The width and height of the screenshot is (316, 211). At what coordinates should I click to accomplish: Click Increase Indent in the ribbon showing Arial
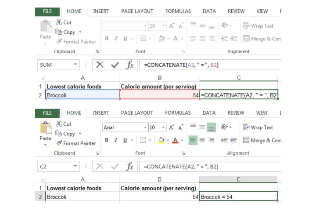pyautogui.click(x=234, y=141)
